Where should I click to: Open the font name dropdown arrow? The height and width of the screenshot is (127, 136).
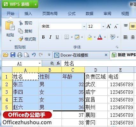pyautogui.click(x=84, y=26)
